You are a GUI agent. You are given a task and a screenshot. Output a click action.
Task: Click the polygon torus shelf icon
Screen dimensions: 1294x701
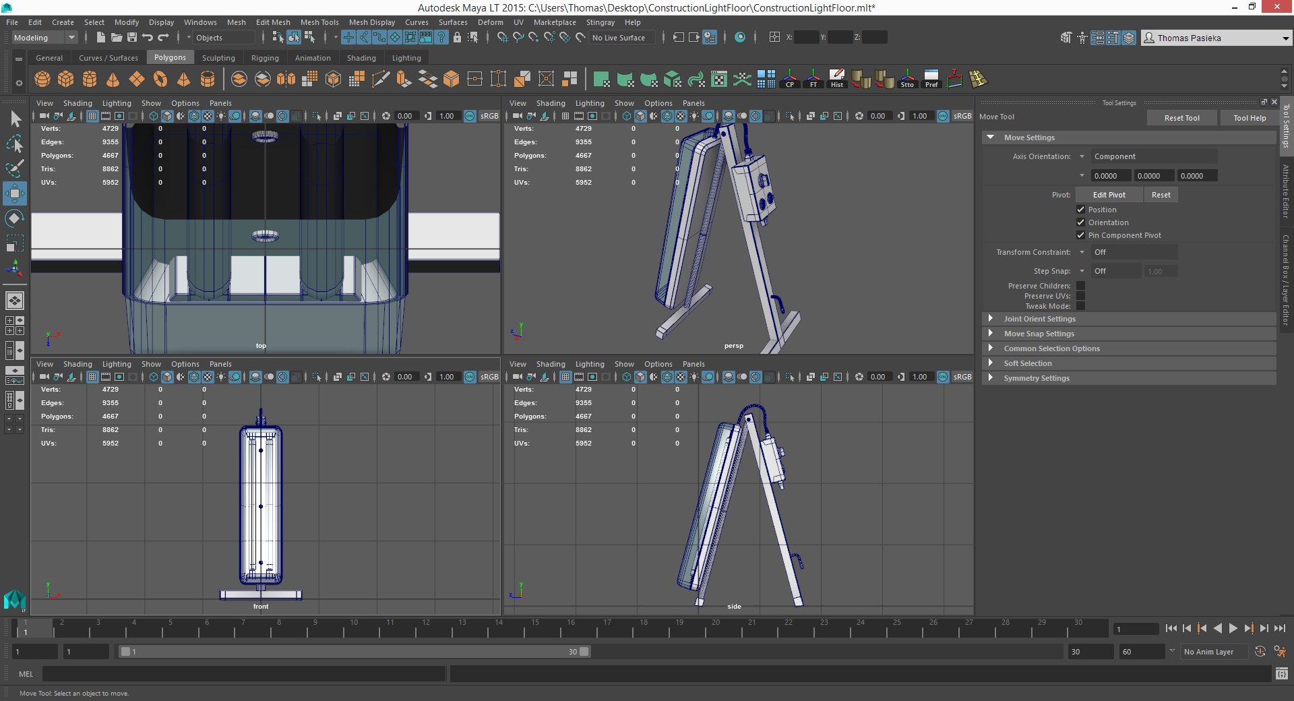pos(160,80)
